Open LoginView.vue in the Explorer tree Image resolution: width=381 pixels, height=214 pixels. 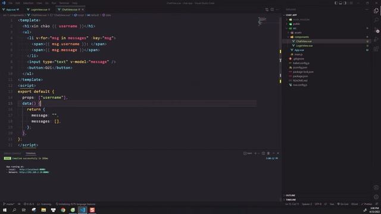tap(304, 46)
